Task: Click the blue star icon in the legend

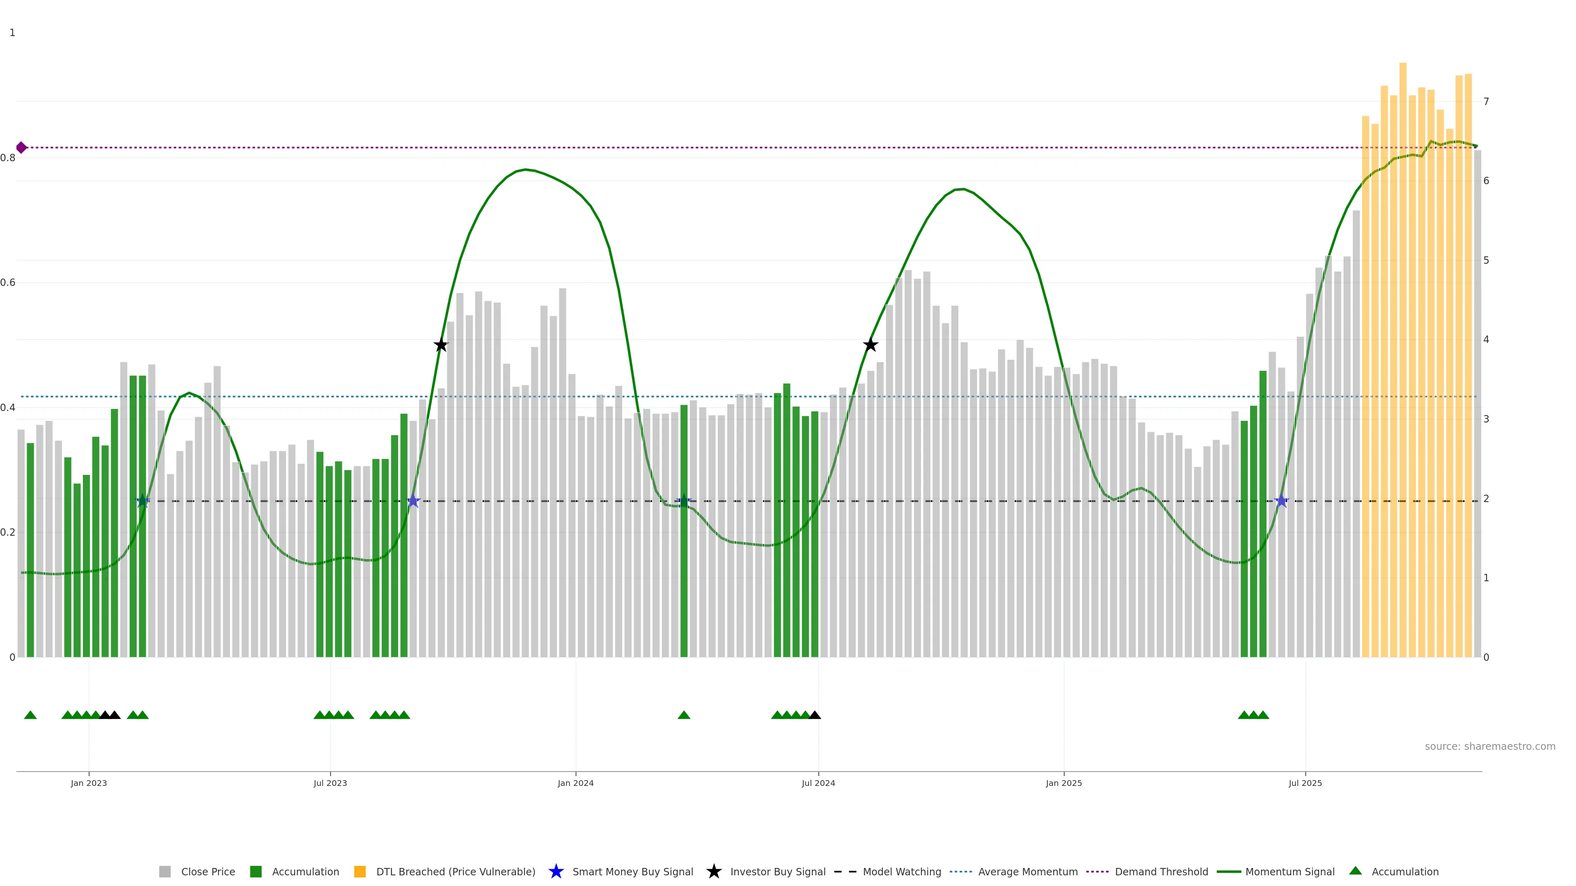Action: 556,871
